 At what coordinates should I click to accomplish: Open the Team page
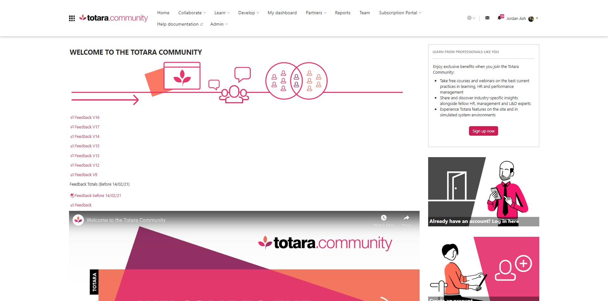364,13
